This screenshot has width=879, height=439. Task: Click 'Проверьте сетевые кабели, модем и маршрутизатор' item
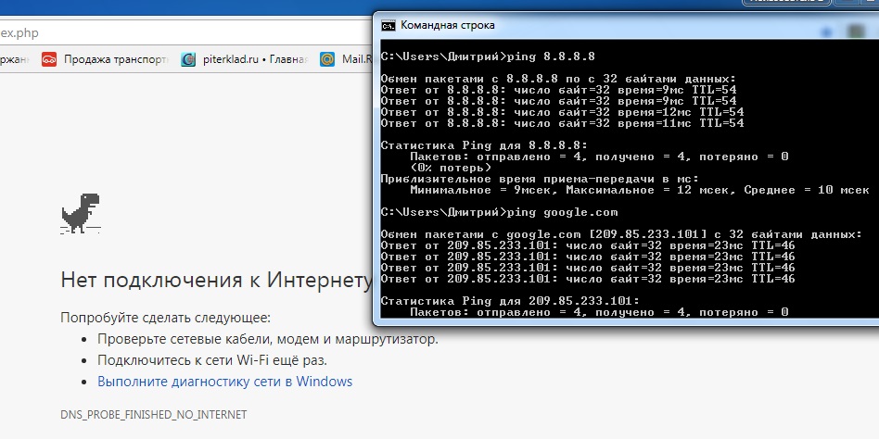point(268,339)
